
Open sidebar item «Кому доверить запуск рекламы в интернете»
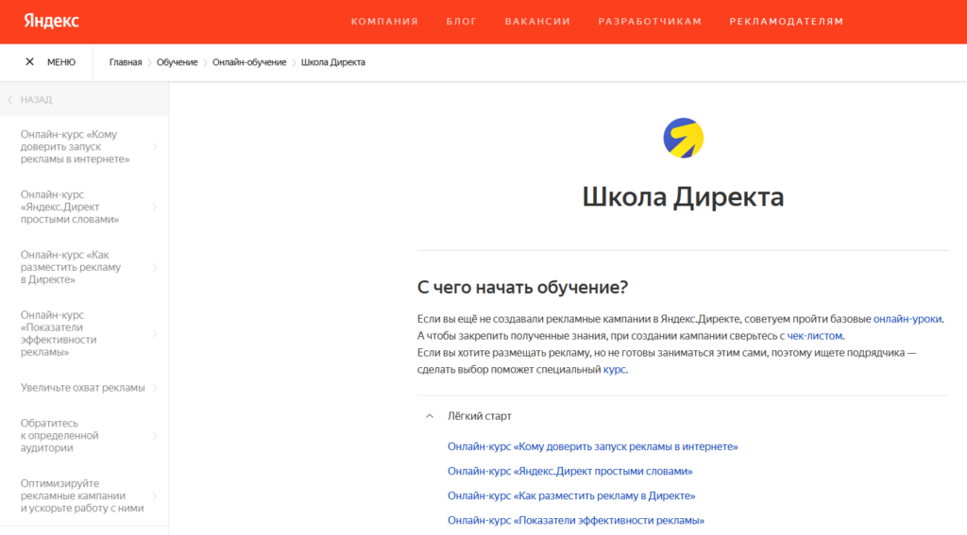[76, 146]
